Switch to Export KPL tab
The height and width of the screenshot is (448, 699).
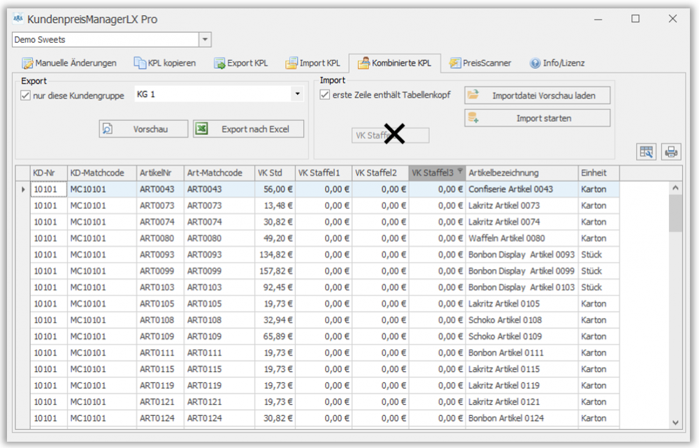pyautogui.click(x=241, y=63)
